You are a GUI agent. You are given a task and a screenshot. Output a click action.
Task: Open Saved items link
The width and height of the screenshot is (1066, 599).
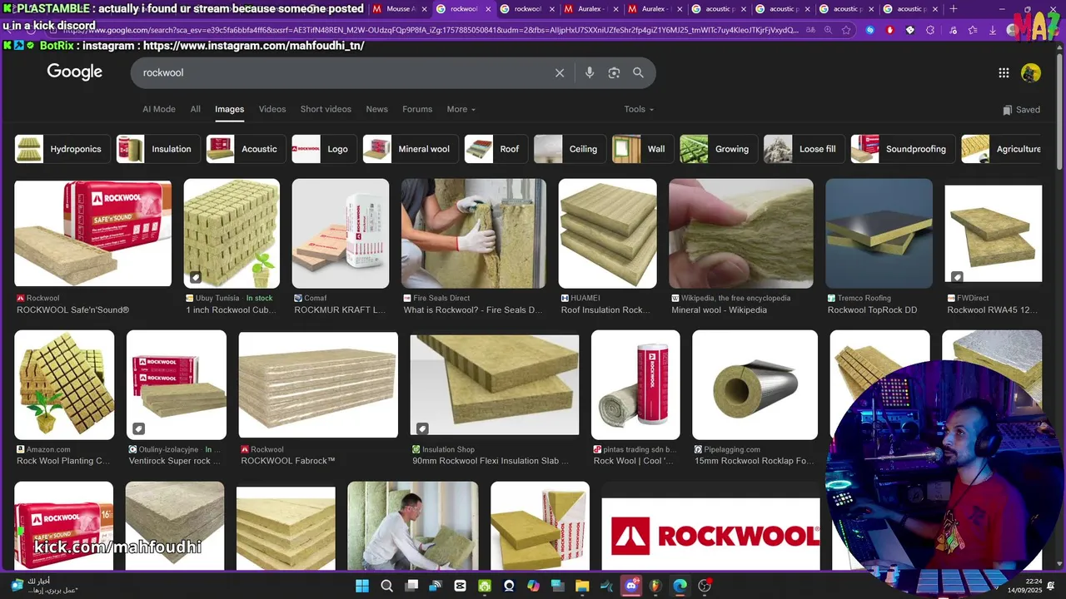(x=1021, y=110)
